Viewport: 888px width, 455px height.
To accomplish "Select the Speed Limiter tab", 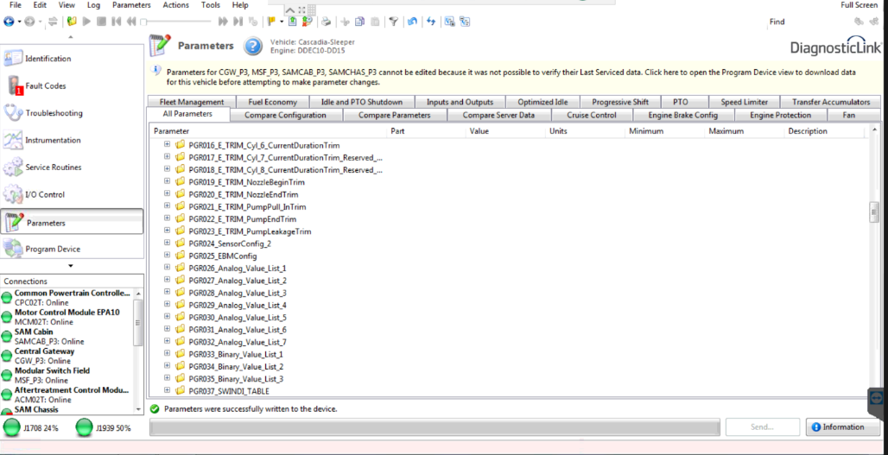I will pos(744,102).
